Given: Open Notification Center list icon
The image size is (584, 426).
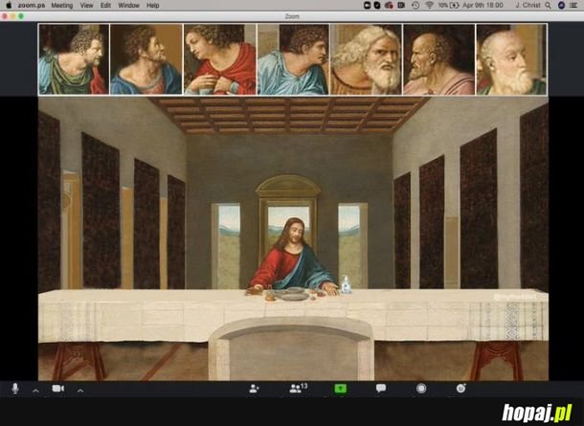Looking at the screenshot, I should (x=573, y=5).
